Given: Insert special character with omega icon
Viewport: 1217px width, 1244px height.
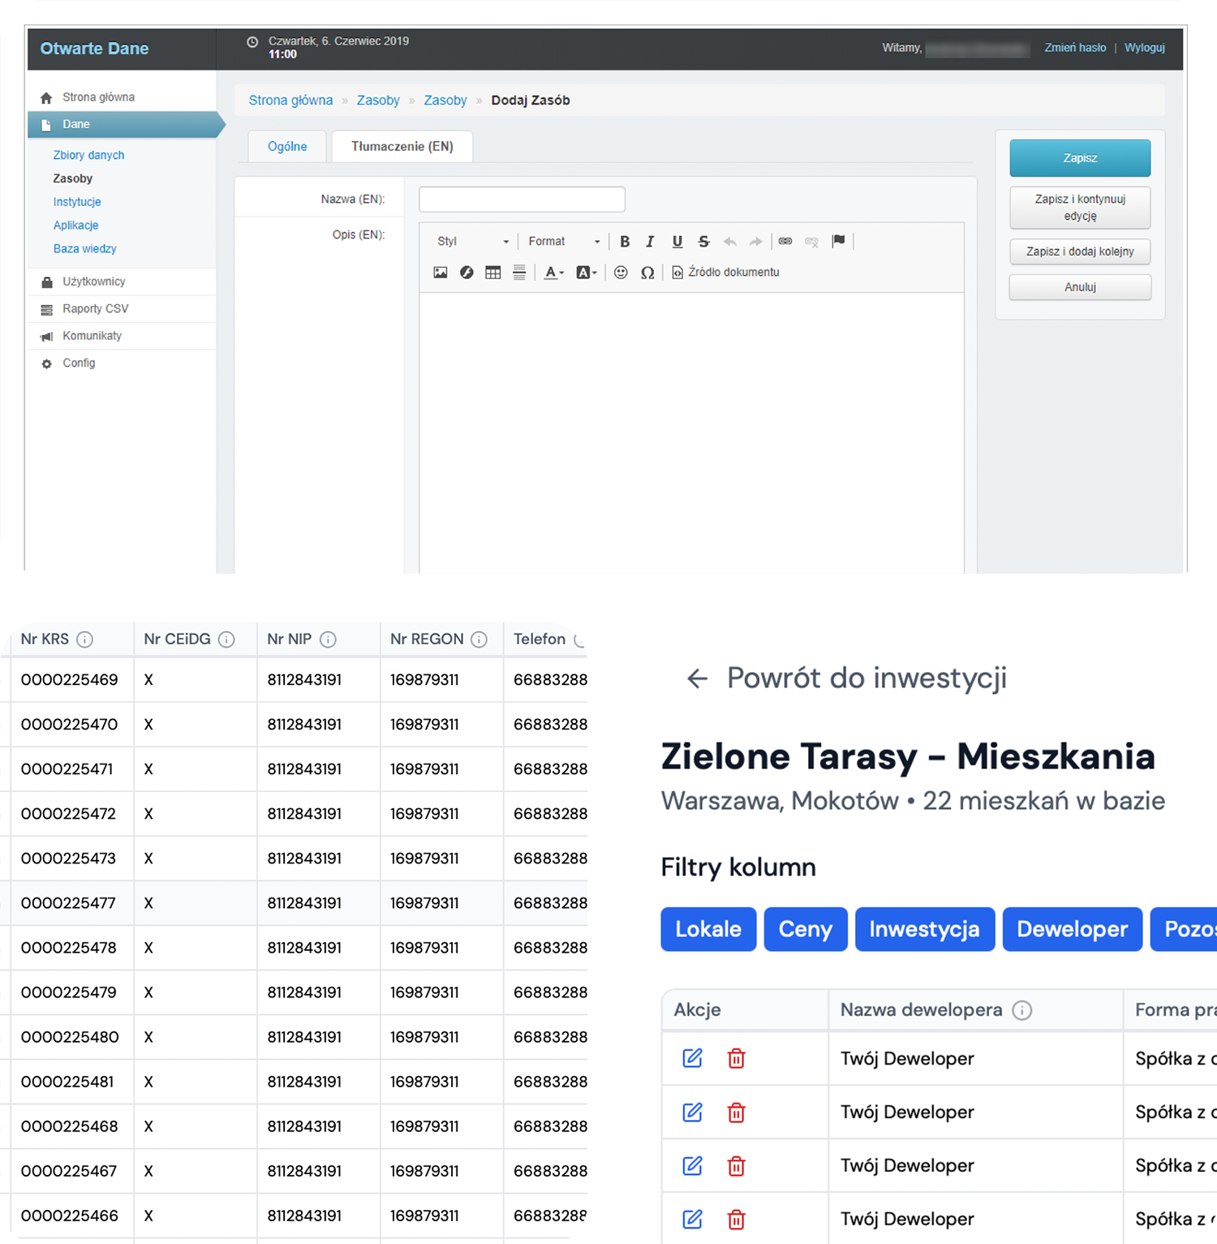Looking at the screenshot, I should (647, 273).
